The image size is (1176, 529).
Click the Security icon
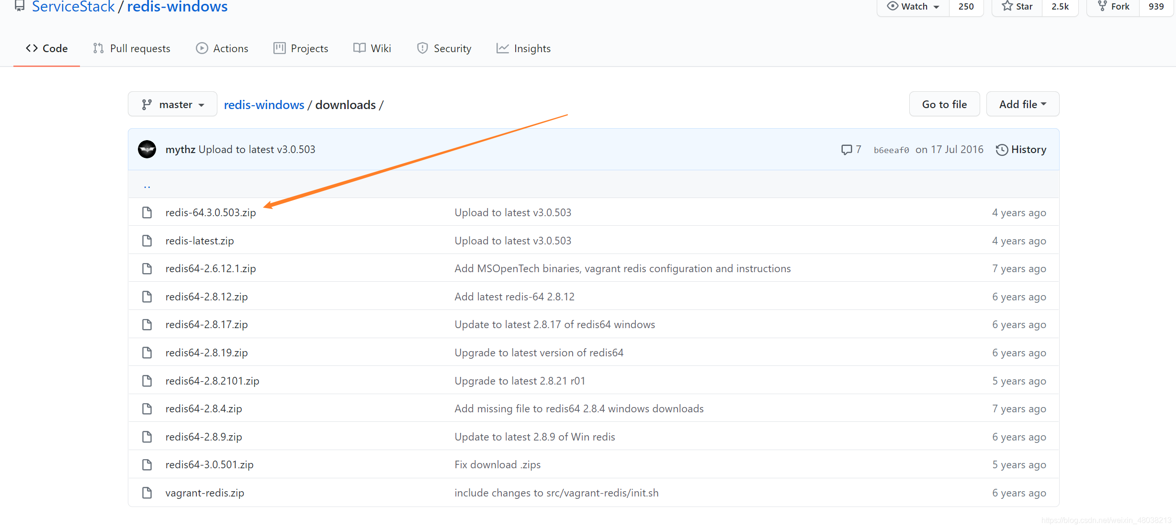click(x=421, y=48)
